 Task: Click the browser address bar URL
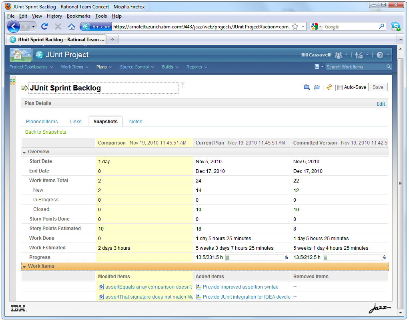pos(201,27)
